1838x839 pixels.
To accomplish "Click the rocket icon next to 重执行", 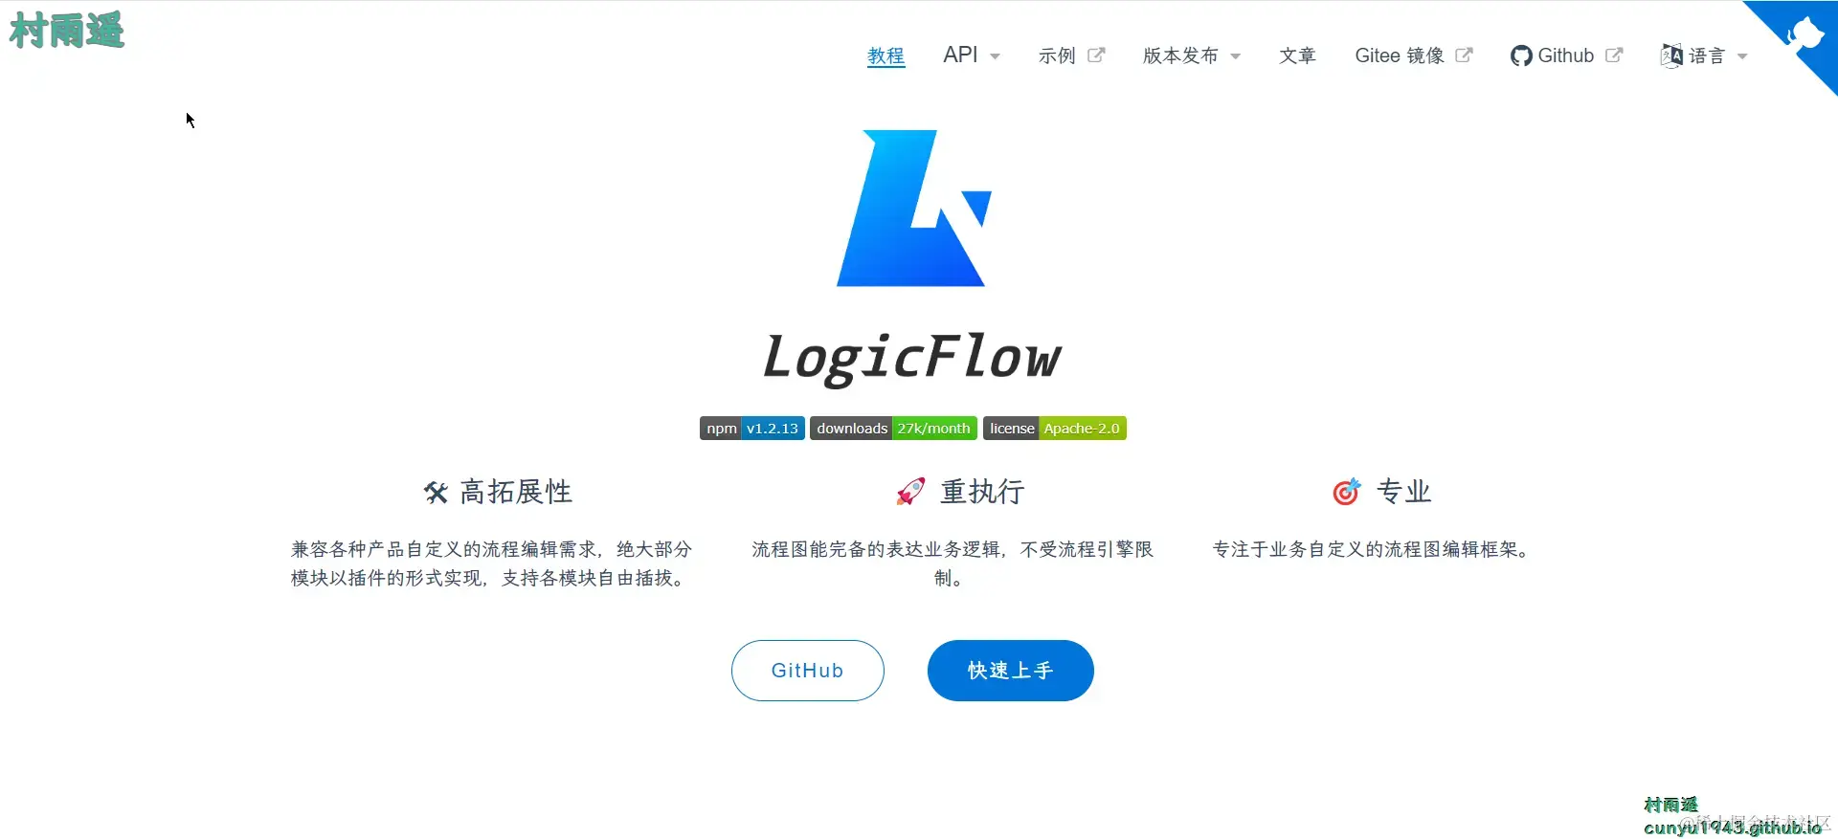I will (x=910, y=492).
